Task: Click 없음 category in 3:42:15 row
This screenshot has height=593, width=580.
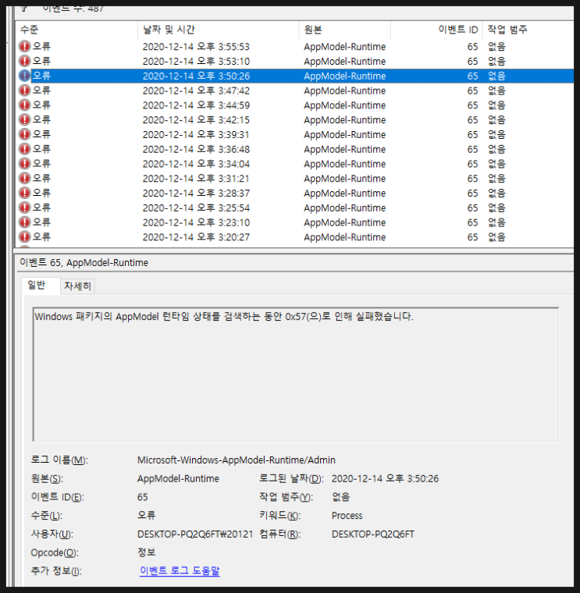Action: (x=496, y=120)
